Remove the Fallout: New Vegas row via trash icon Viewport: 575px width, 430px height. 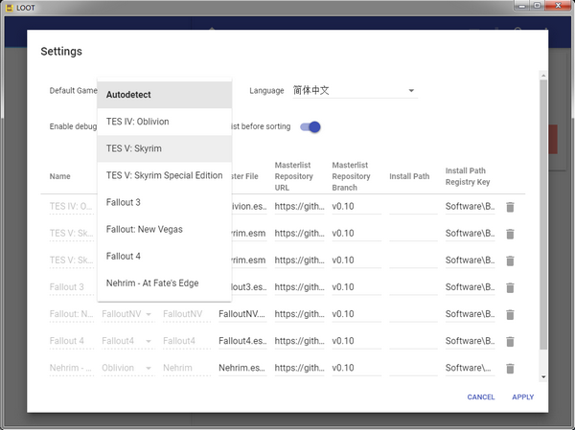tap(510, 314)
